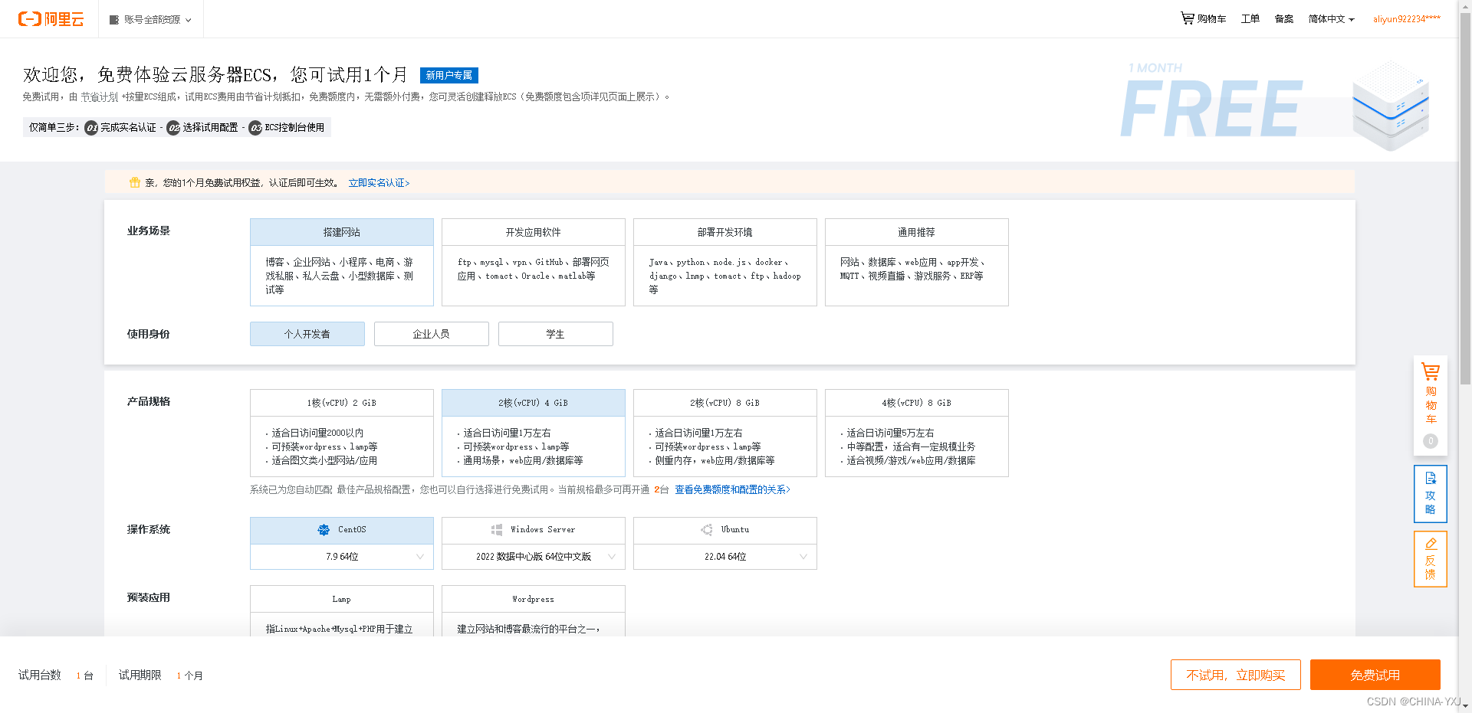Image resolution: width=1472 pixels, height=713 pixels.
Task: Click the step 03 circle icon
Action: (x=255, y=128)
